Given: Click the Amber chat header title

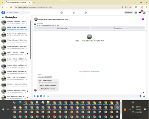Looking at the screenshot, I should click(x=53, y=19).
